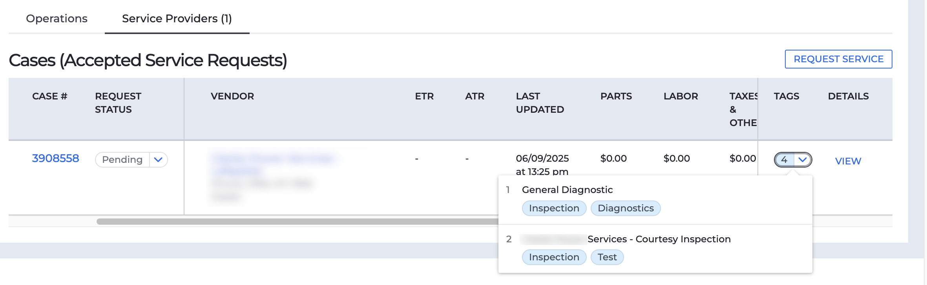
Task: Open case number 3908558
Action: point(55,158)
